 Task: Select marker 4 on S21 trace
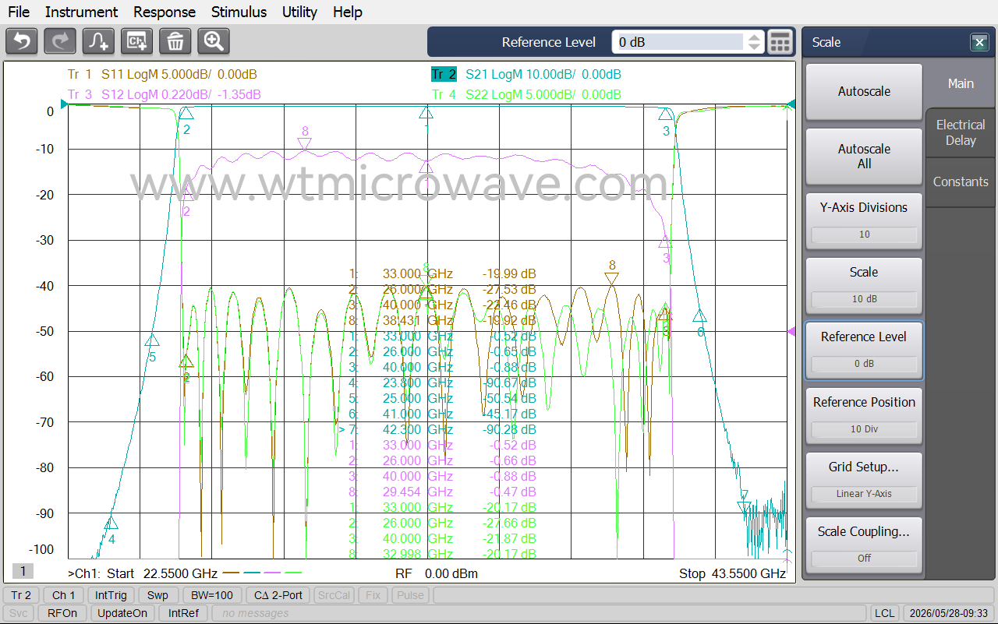[x=111, y=524]
